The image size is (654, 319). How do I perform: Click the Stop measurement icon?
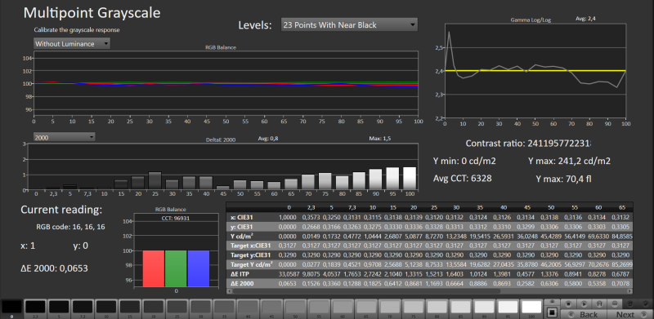[x=568, y=304]
